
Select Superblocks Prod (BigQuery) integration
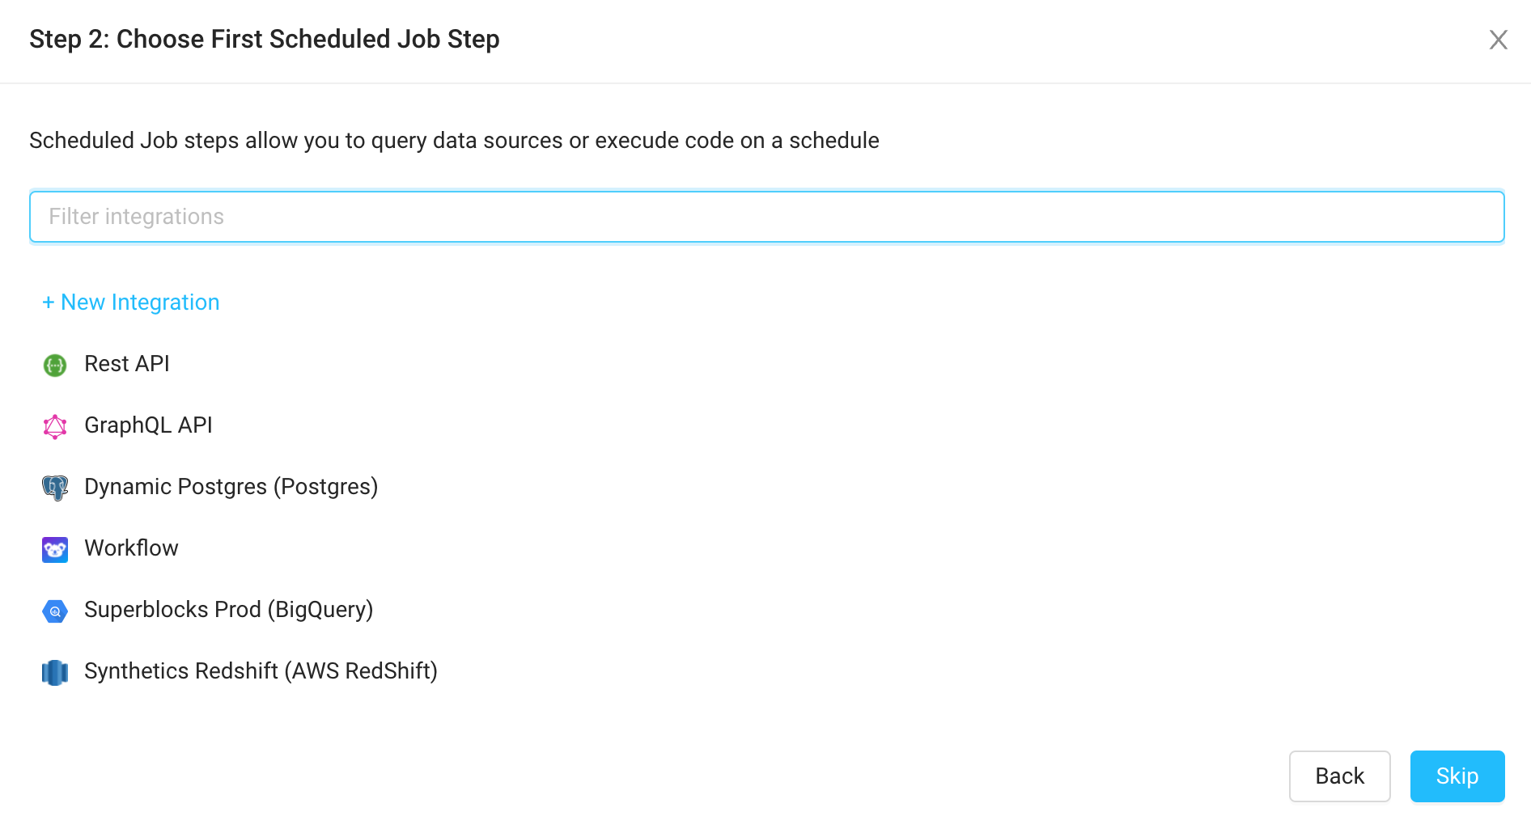click(x=228, y=611)
